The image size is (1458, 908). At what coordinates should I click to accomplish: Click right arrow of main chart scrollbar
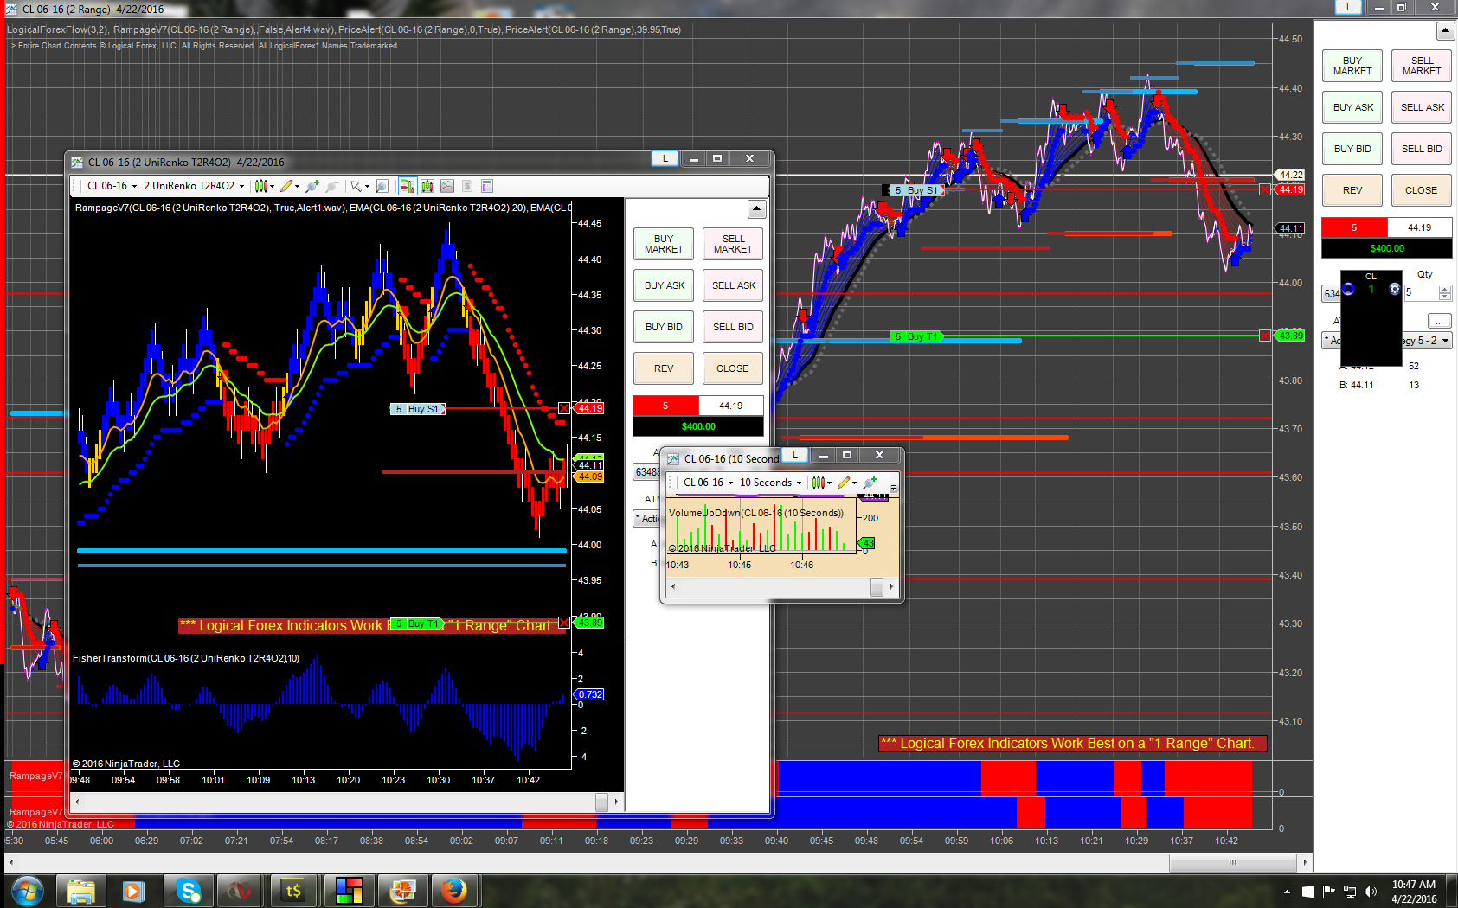[x=1305, y=862]
